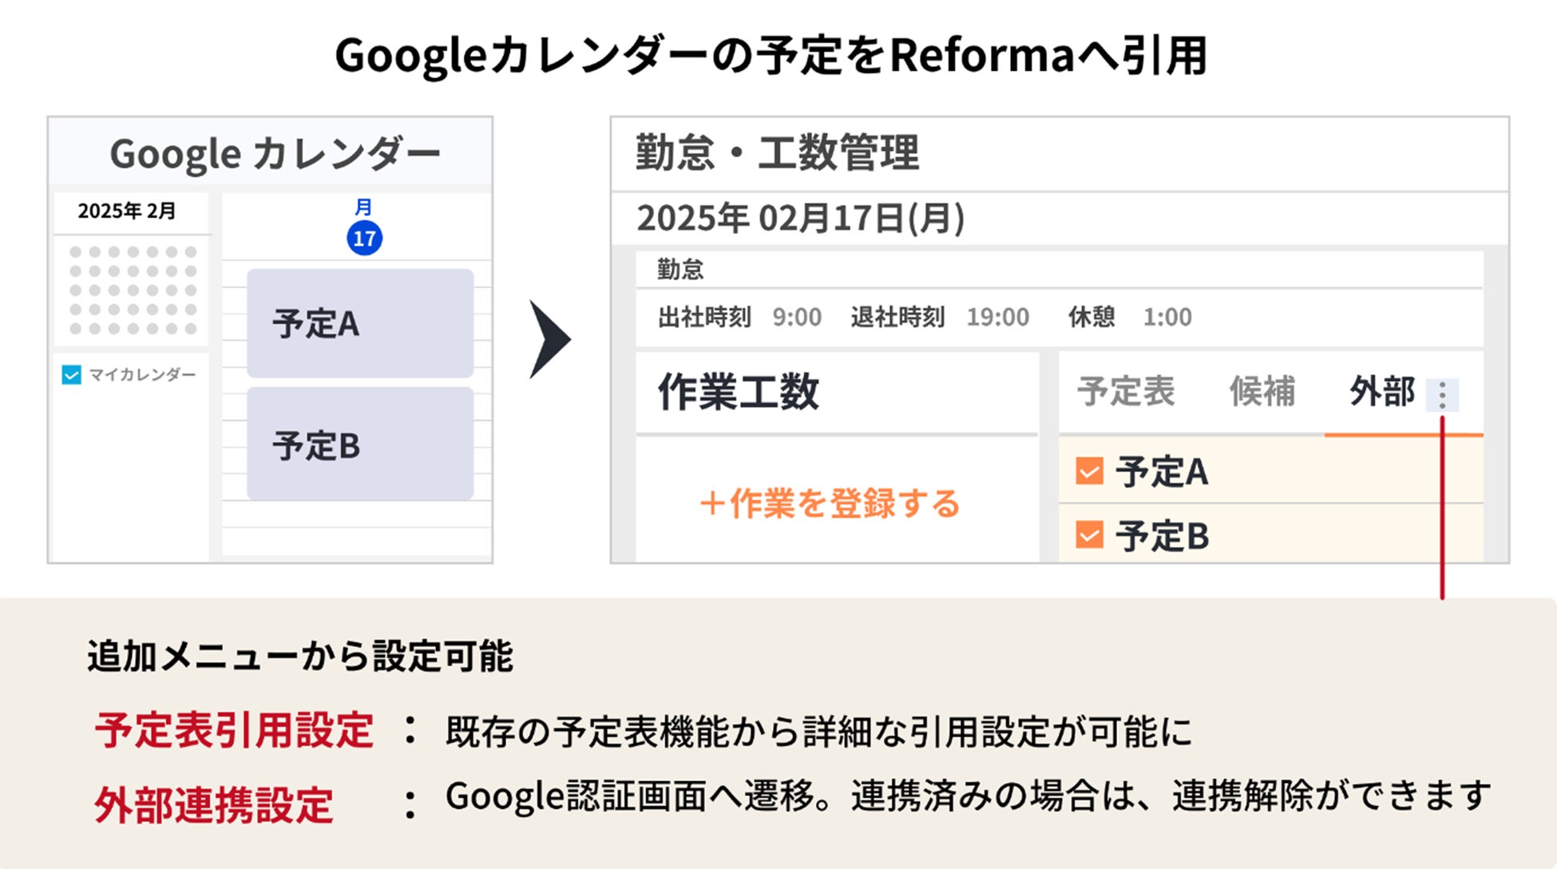The height and width of the screenshot is (869, 1557).
Task: Toggle the マイカレンダー checkbox
Action: [72, 375]
